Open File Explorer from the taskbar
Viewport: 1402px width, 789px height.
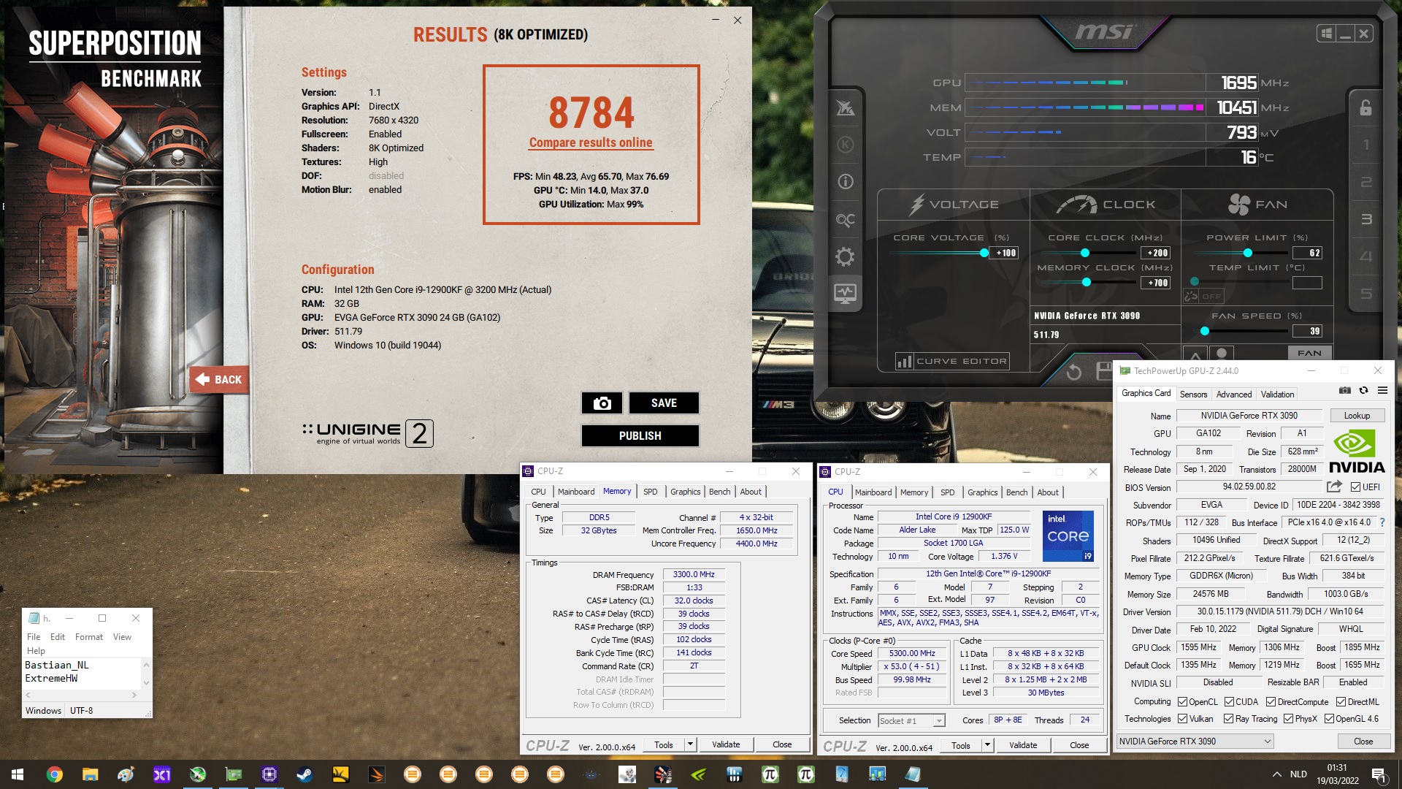[90, 774]
